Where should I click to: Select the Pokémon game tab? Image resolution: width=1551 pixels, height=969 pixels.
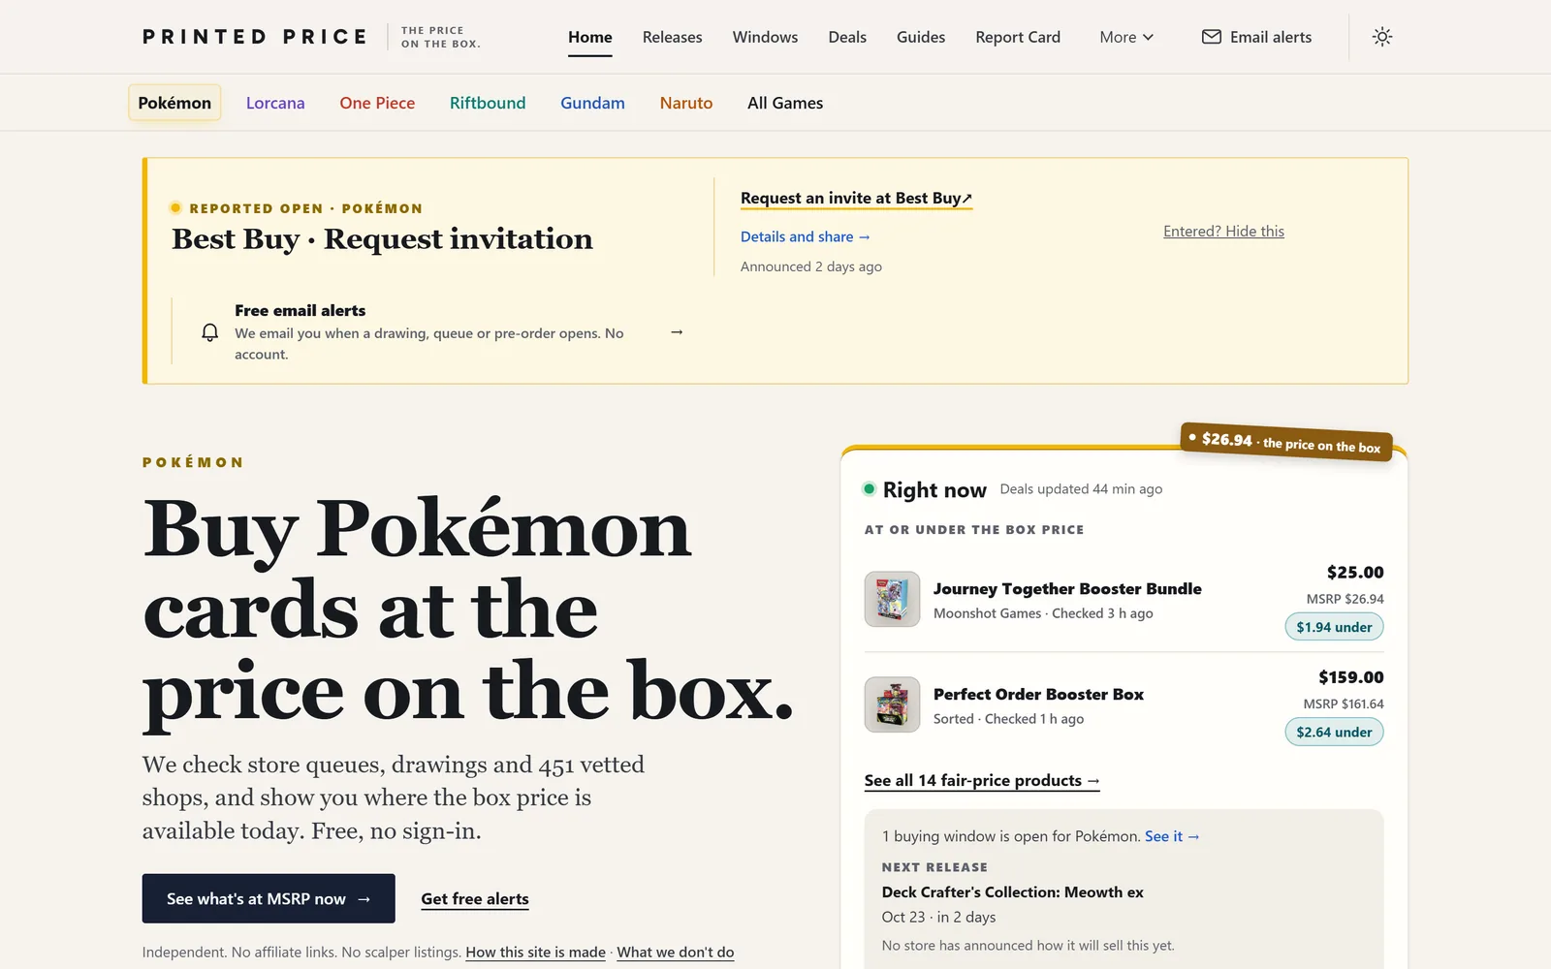[174, 103]
